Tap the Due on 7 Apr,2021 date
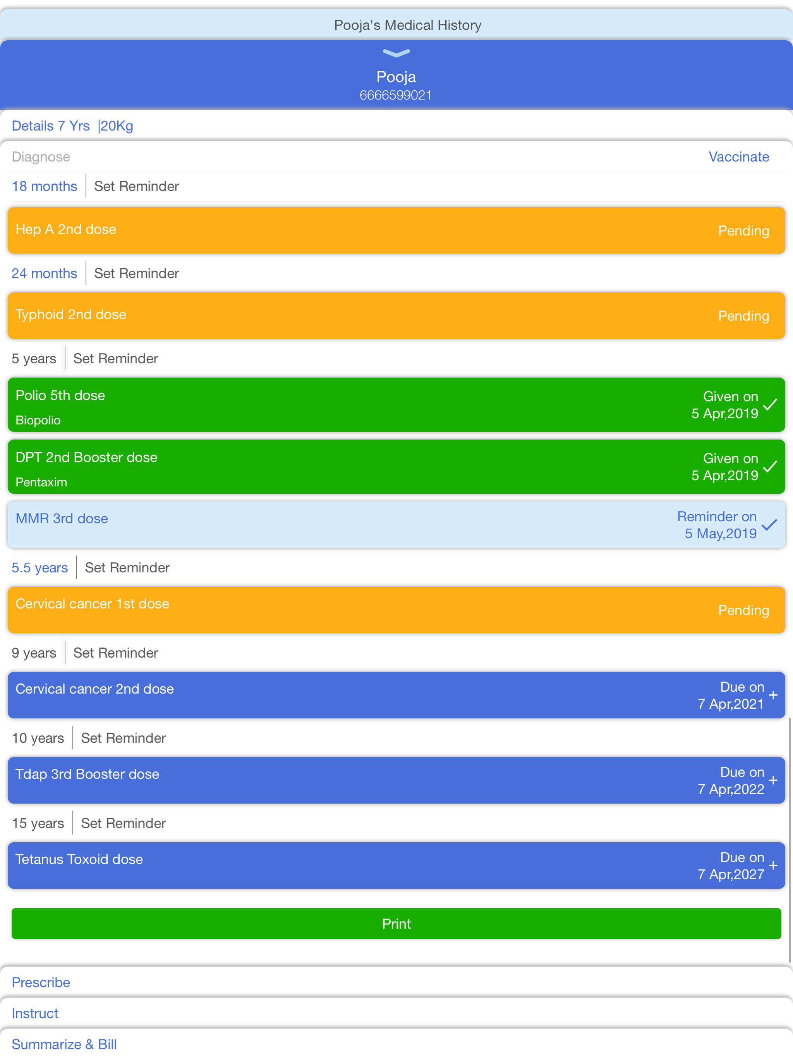Screen dimensions: 793x1058 click(x=731, y=696)
